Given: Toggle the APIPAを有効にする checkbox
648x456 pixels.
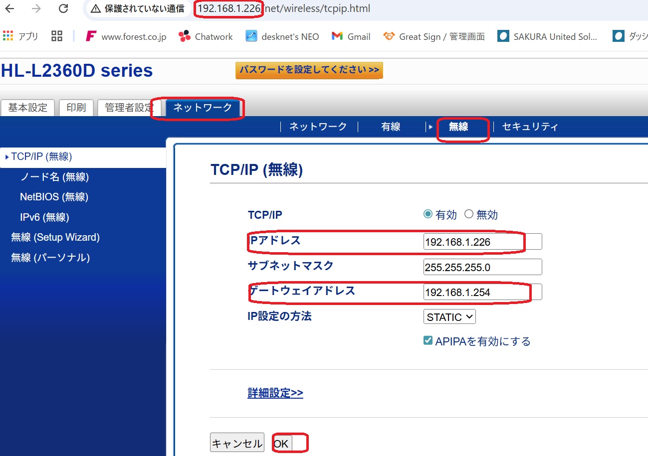Looking at the screenshot, I should pyautogui.click(x=428, y=341).
